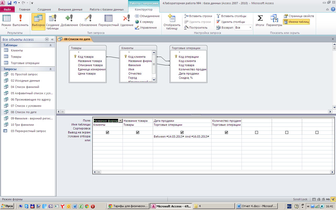Switch to the Главная ribbon tab
The image size is (336, 210).
point(25,9)
